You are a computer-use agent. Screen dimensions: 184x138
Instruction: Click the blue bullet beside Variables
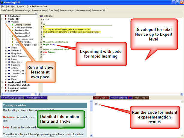coord(9,22)
